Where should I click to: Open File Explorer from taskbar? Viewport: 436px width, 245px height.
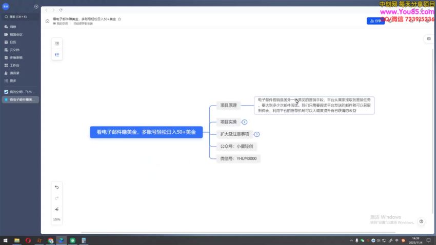coord(17,240)
